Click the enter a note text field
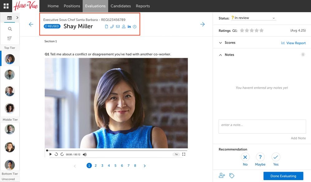This screenshot has height=182, width=311. point(262,126)
